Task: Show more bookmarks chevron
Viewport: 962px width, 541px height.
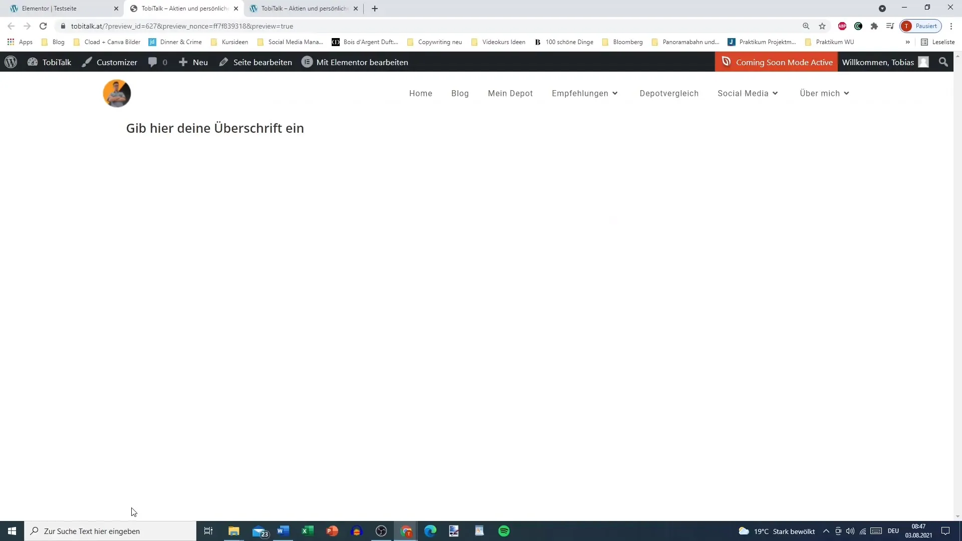Action: tap(907, 42)
